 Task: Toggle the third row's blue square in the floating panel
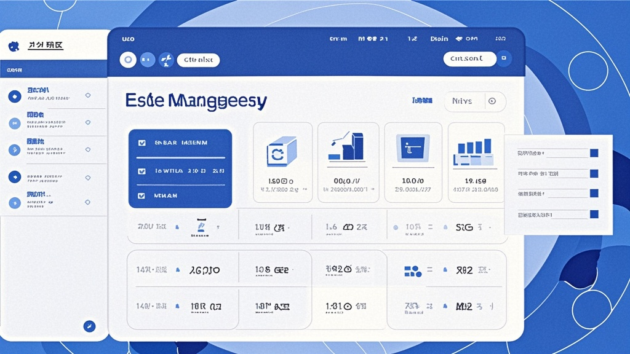coord(594,194)
